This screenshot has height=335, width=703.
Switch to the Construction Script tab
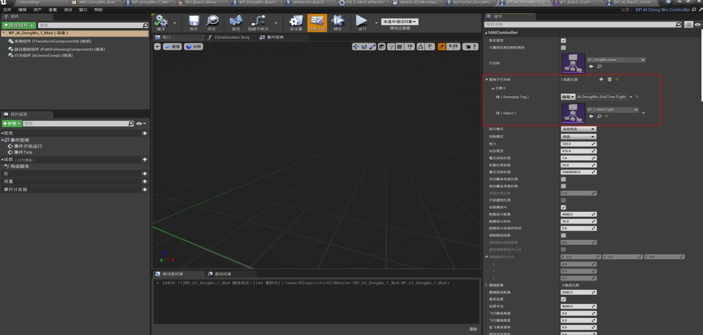click(x=230, y=38)
